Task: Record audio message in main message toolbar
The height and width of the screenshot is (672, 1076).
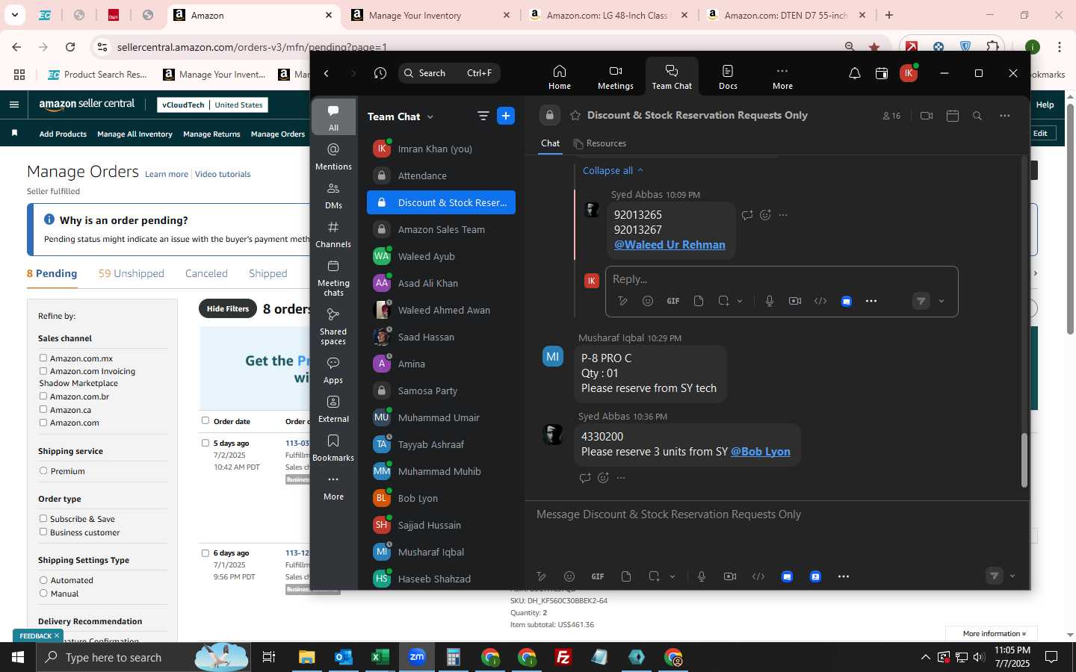Action: tap(702, 576)
